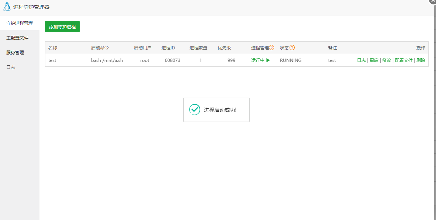This screenshot has height=220, width=436.
Task: Click the 运行中 process status indicator
Action: pyautogui.click(x=258, y=60)
